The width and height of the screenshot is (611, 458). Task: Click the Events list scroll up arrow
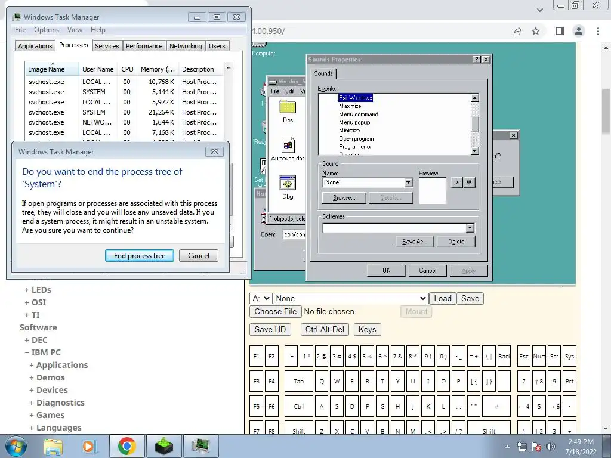point(474,98)
